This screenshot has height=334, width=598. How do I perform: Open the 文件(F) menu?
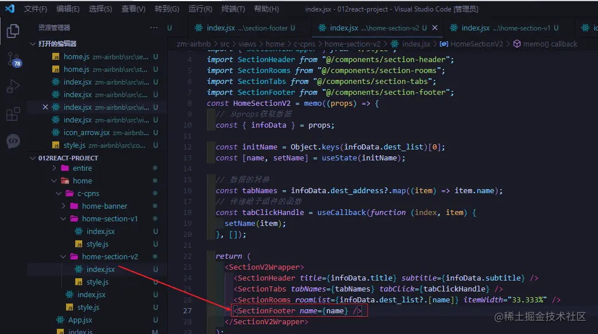coord(36,9)
